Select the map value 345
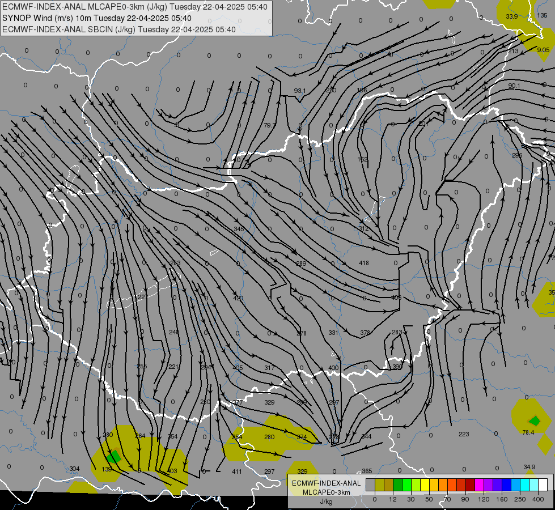555x510 pixels. [x=239, y=229]
